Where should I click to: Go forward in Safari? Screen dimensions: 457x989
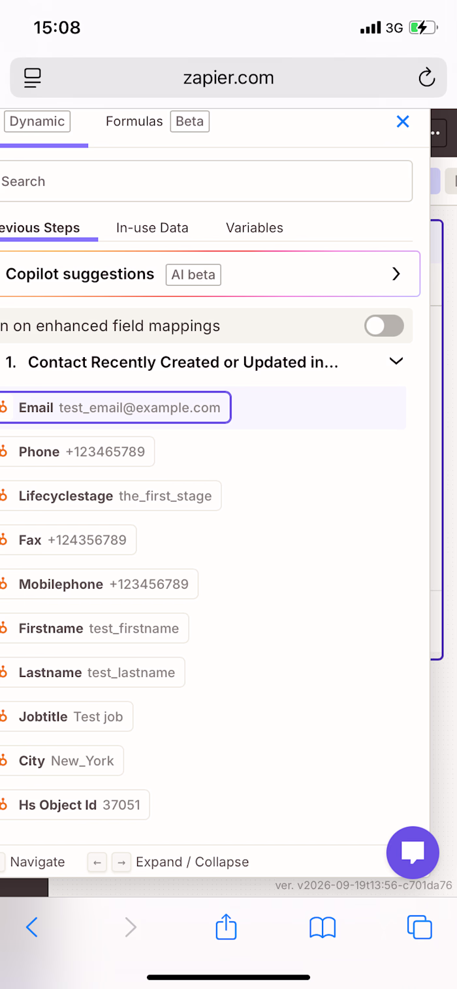(131, 927)
